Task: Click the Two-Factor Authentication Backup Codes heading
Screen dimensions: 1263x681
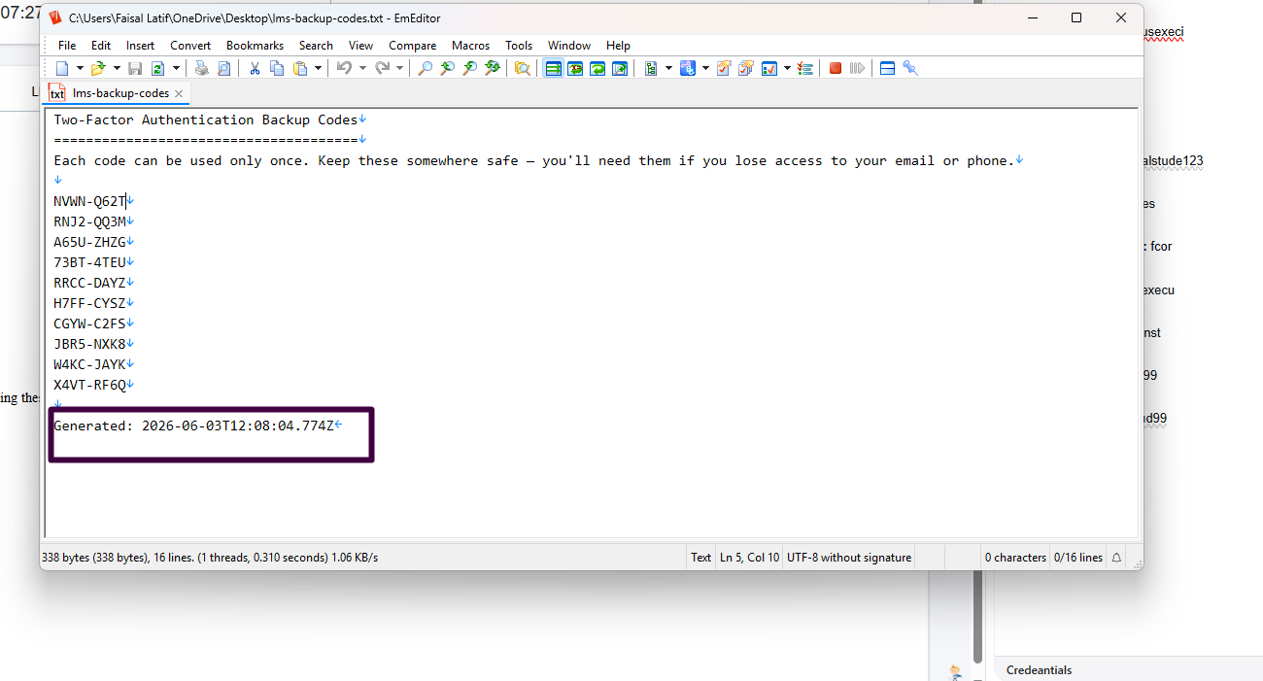Action: [x=205, y=119]
